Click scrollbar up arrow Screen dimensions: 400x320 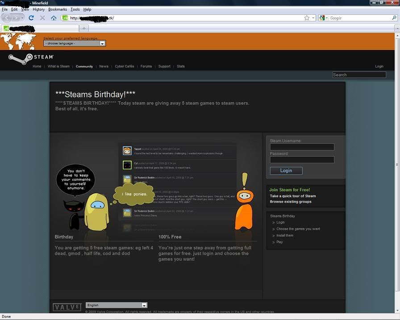[397, 36]
